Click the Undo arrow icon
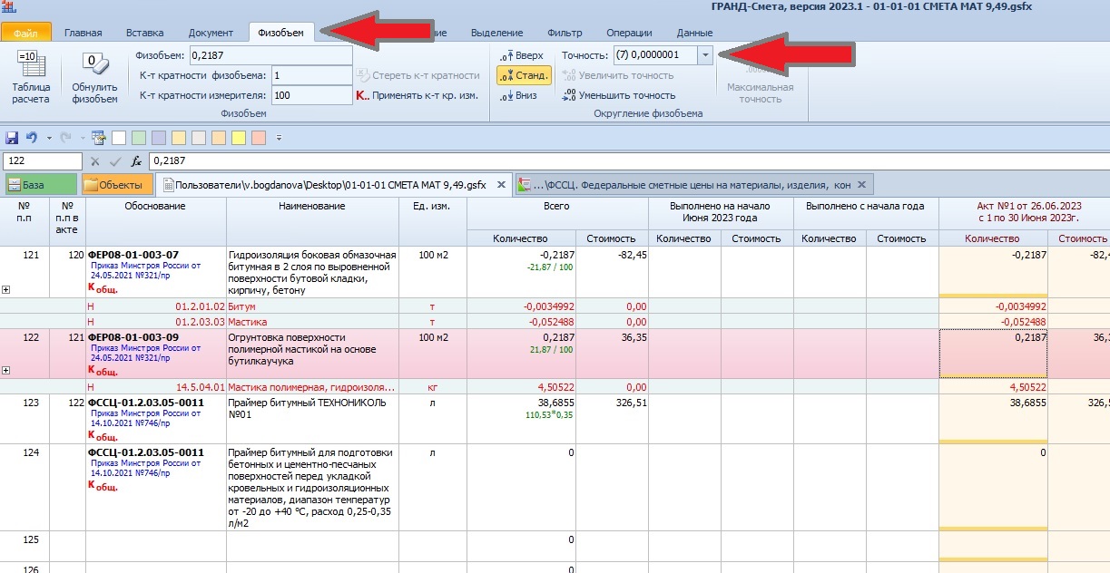The image size is (1110, 573). (x=32, y=138)
